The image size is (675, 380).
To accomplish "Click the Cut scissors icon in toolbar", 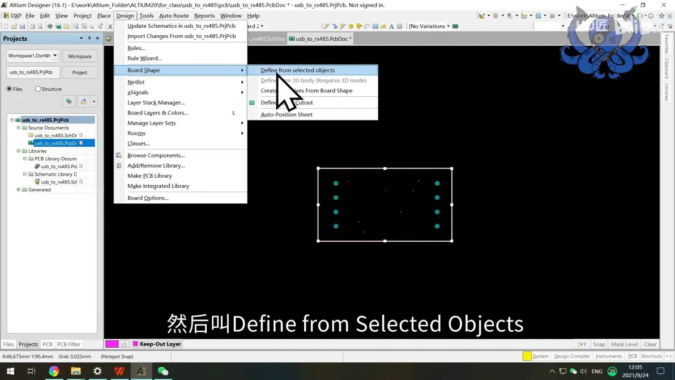I will click(x=110, y=26).
